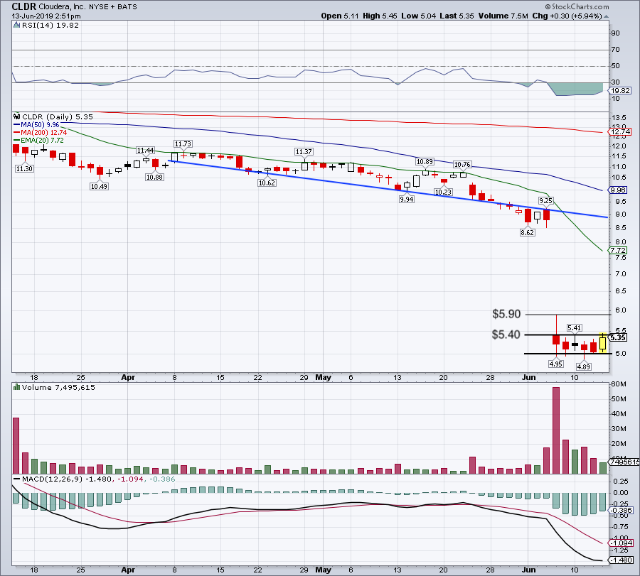Viewport: 640px width, 576px height.
Task: Select the EMA(20) 7.72 legend entry
Action: 38,140
